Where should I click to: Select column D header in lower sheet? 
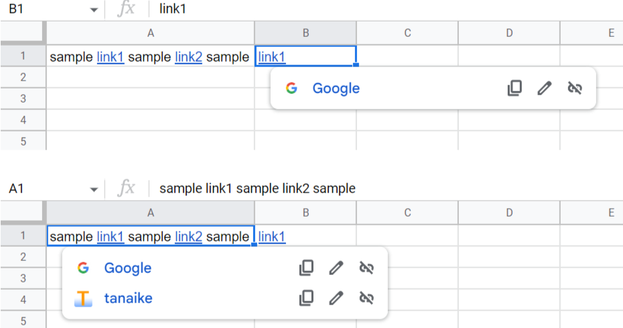[509, 213]
